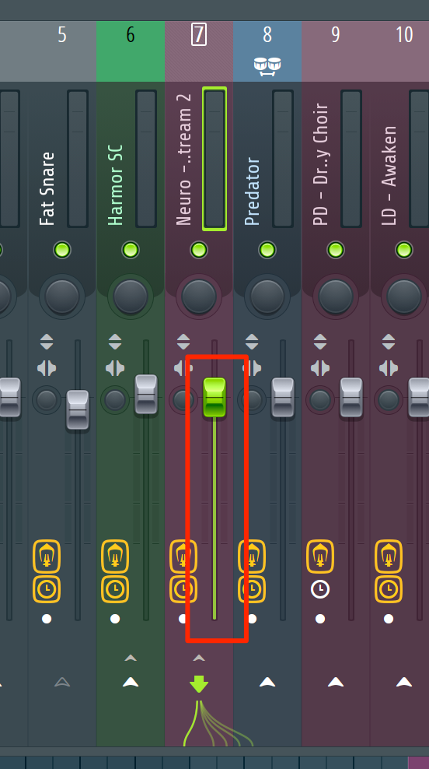Click the green send arrow on track 7

[199, 683]
